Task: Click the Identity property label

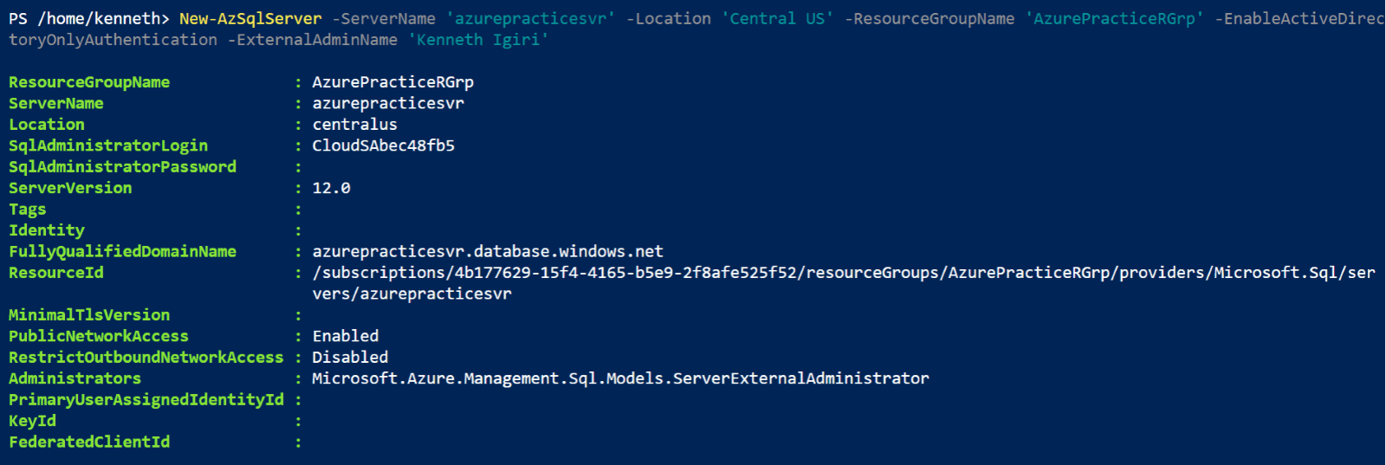Action: coord(47,230)
